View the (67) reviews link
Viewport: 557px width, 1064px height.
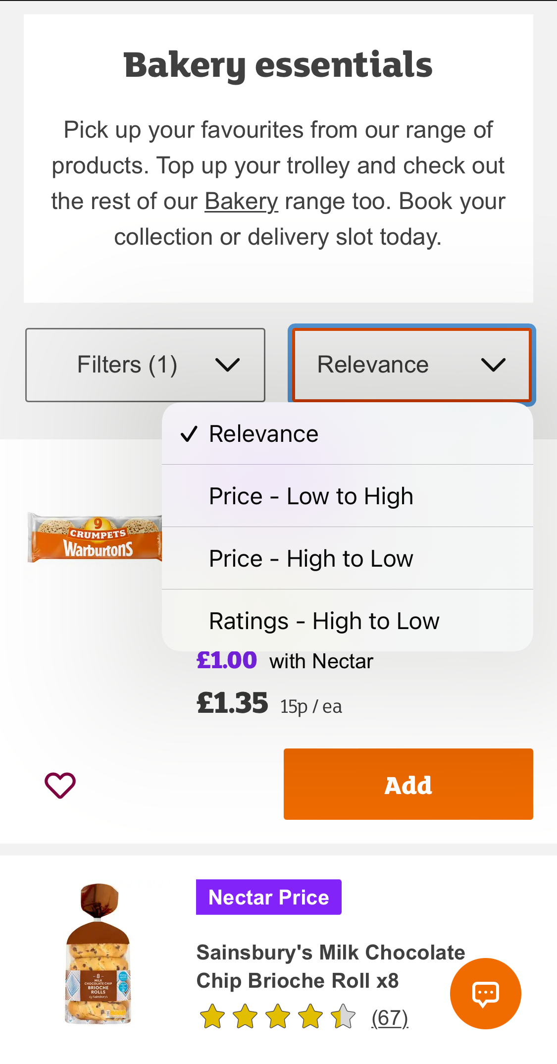390,1018
